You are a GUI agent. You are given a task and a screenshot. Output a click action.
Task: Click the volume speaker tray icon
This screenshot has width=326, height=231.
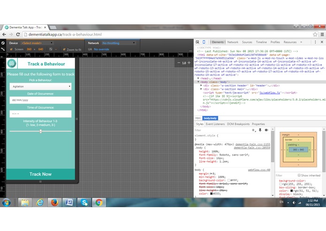[x=294, y=202]
